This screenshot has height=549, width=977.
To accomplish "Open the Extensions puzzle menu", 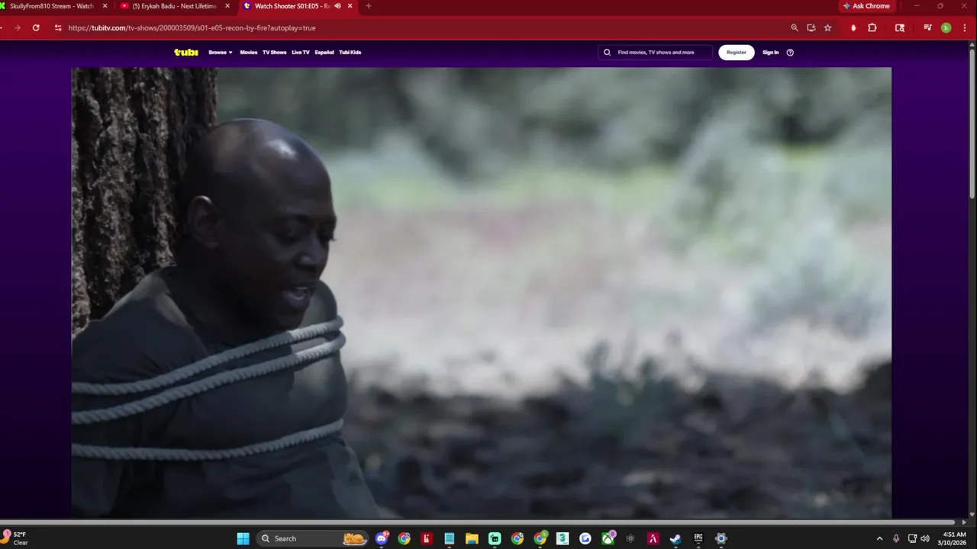I will (872, 27).
